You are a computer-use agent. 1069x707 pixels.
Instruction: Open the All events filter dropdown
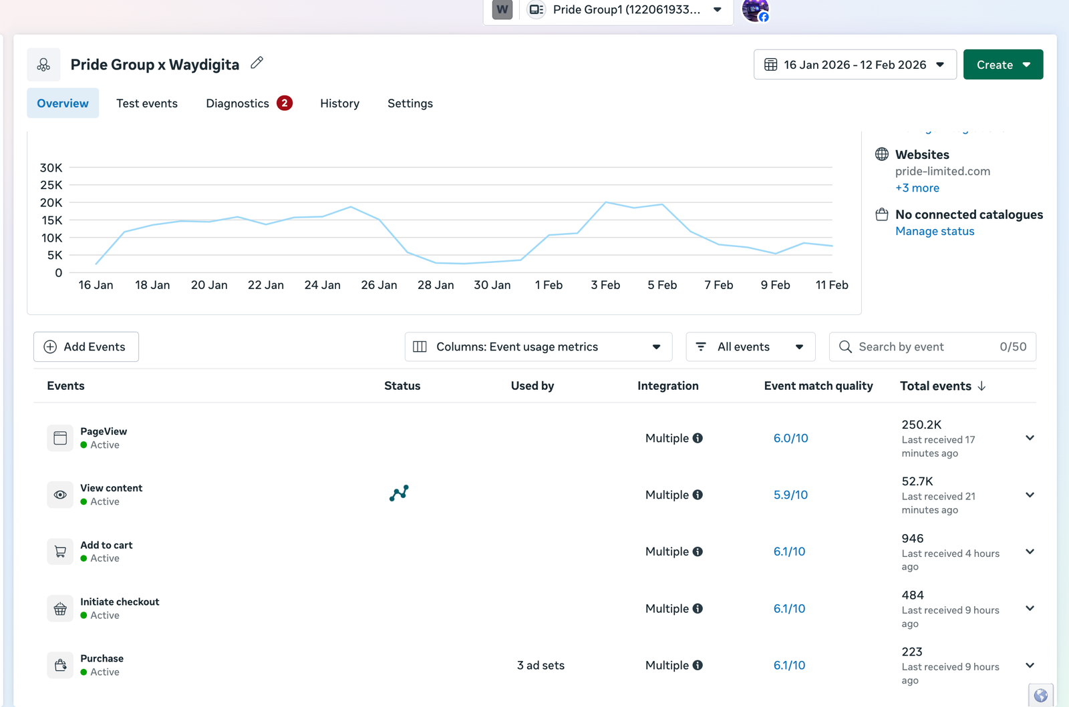[x=750, y=346]
